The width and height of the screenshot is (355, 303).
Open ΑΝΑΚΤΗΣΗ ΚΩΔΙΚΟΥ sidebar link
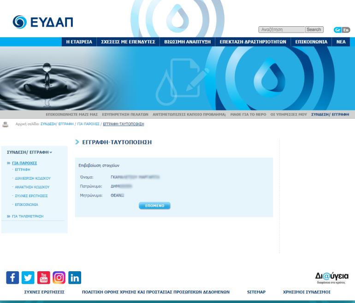pyautogui.click(x=32, y=187)
